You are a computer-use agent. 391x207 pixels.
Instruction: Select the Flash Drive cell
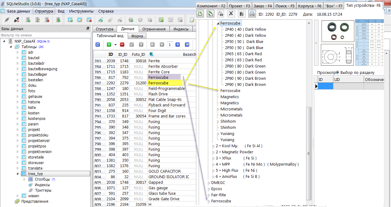click(x=171, y=94)
